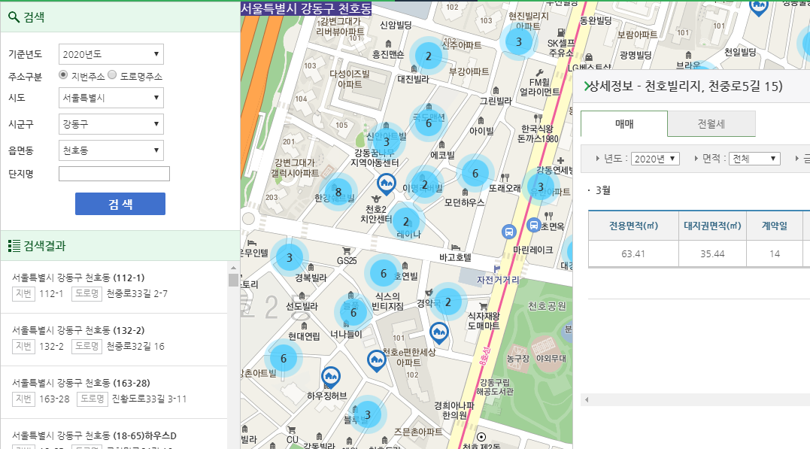This screenshot has height=449, width=810.
Task: Open house marker near 천호2 치안센터
Action: tap(386, 183)
